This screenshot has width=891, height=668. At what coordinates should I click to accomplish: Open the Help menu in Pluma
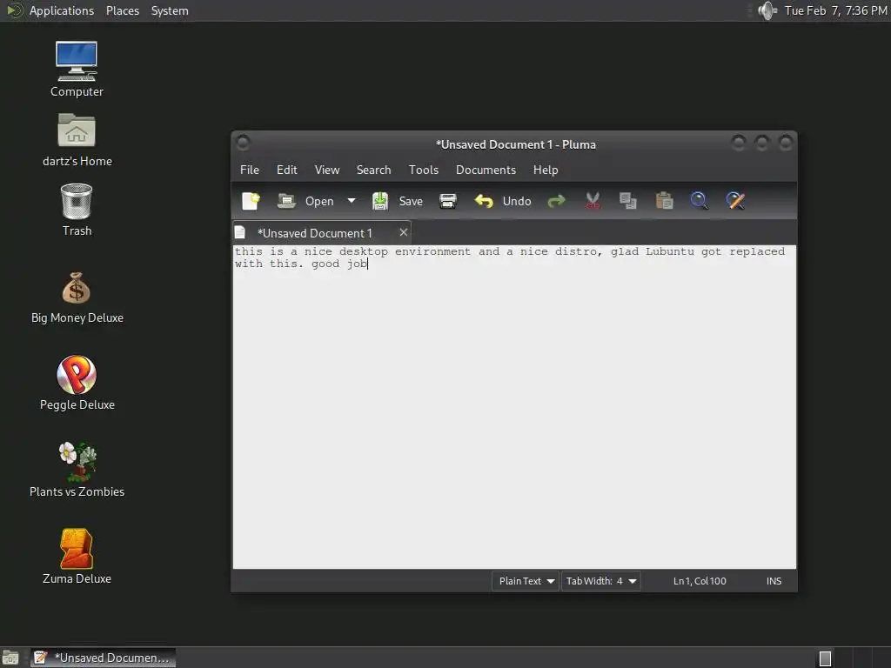tap(546, 170)
